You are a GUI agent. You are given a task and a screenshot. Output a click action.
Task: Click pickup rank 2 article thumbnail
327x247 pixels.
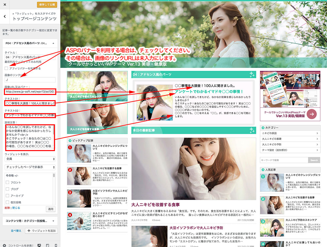pyautogui.click(x=79, y=176)
